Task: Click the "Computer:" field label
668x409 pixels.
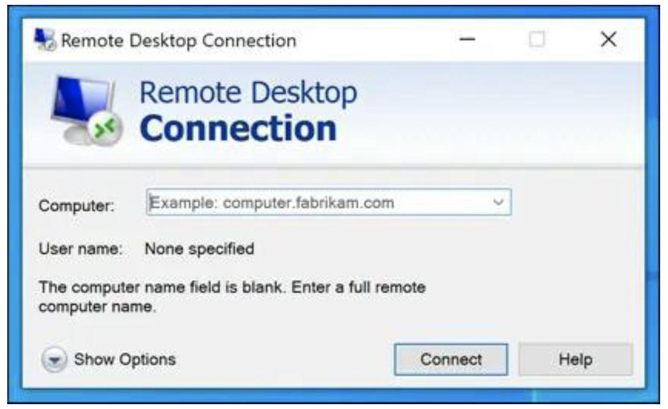Action: [x=77, y=206]
